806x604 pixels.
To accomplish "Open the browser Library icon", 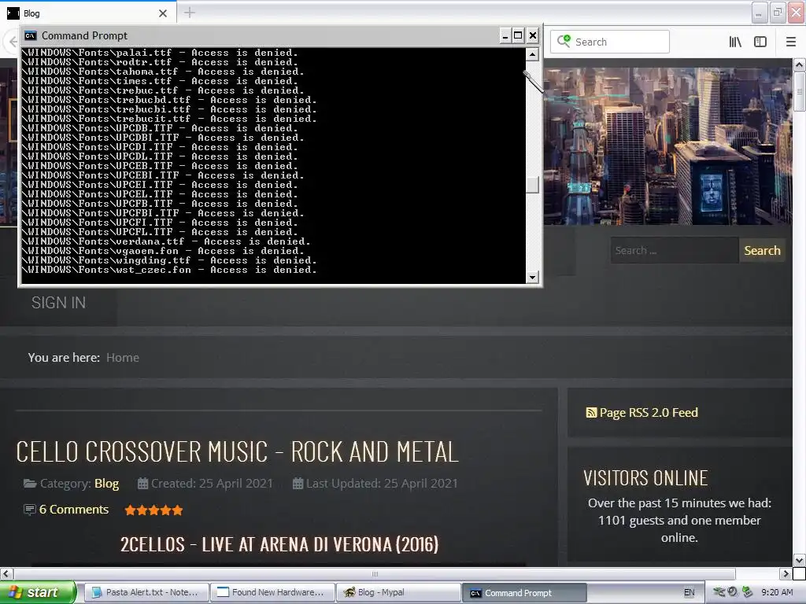I will [735, 42].
